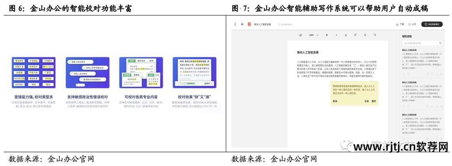Select the eraser clear-format tool

[300, 35]
